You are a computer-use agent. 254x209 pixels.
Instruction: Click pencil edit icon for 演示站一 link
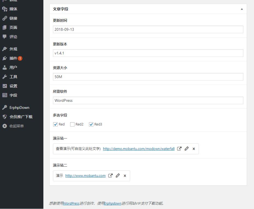[187, 149]
